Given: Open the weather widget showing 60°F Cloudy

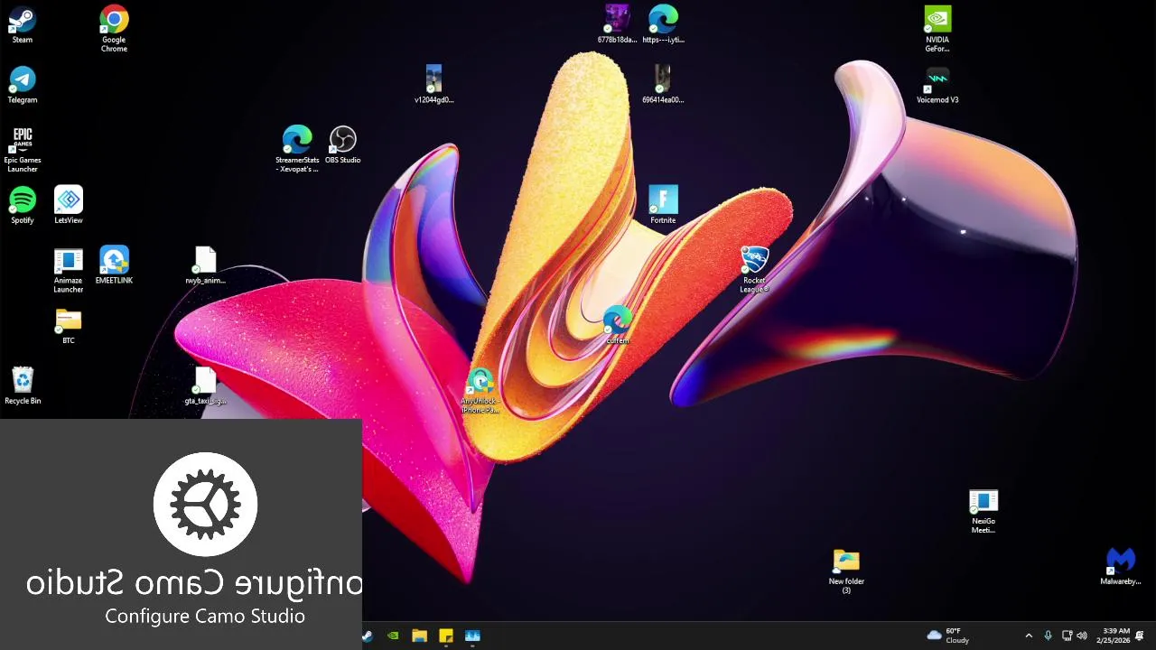Looking at the screenshot, I should click(948, 636).
